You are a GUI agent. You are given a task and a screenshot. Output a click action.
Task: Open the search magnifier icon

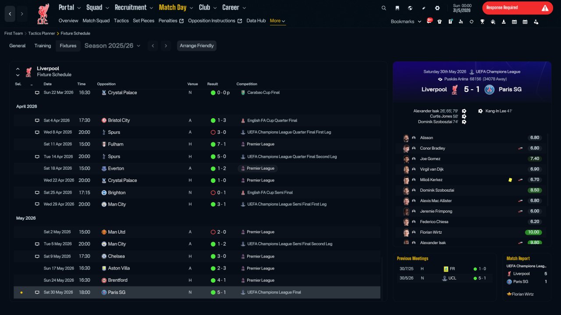pos(384,8)
